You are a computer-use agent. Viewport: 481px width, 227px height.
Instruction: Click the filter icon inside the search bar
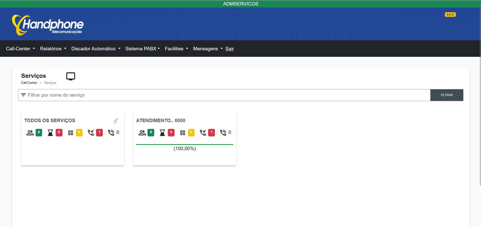[x=23, y=95]
